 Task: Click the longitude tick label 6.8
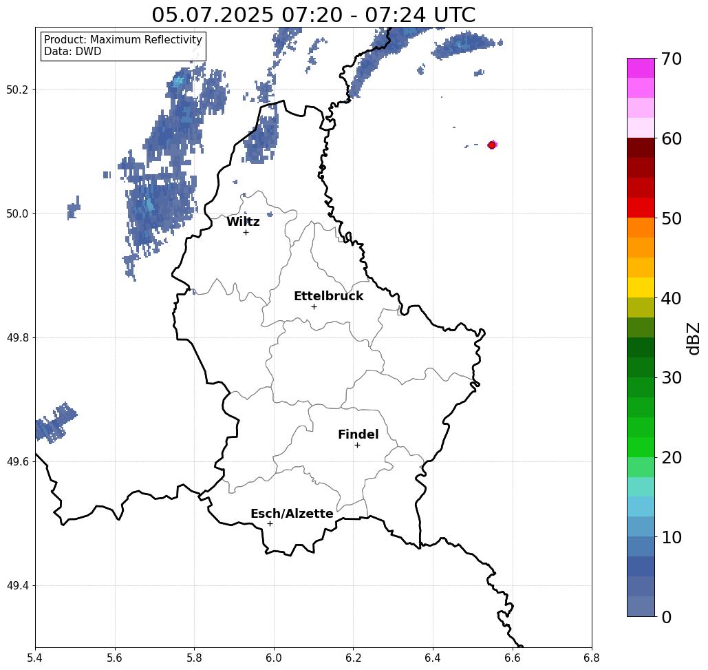coord(592,658)
